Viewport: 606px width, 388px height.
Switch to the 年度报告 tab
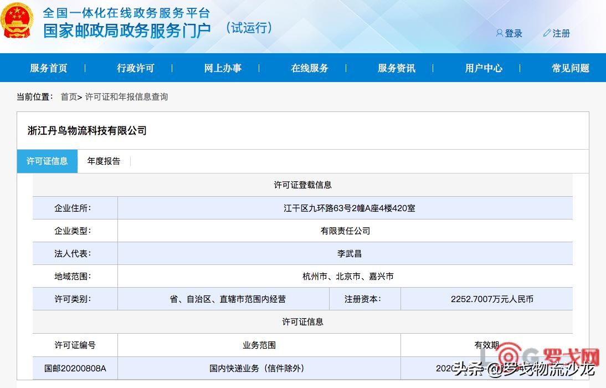click(104, 161)
